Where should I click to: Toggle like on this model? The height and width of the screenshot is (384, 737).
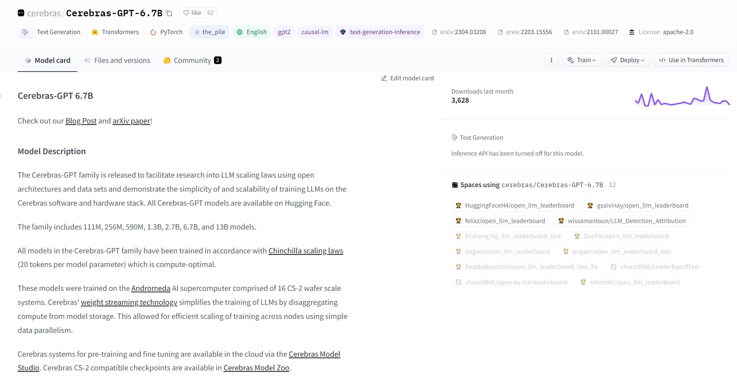click(x=192, y=13)
